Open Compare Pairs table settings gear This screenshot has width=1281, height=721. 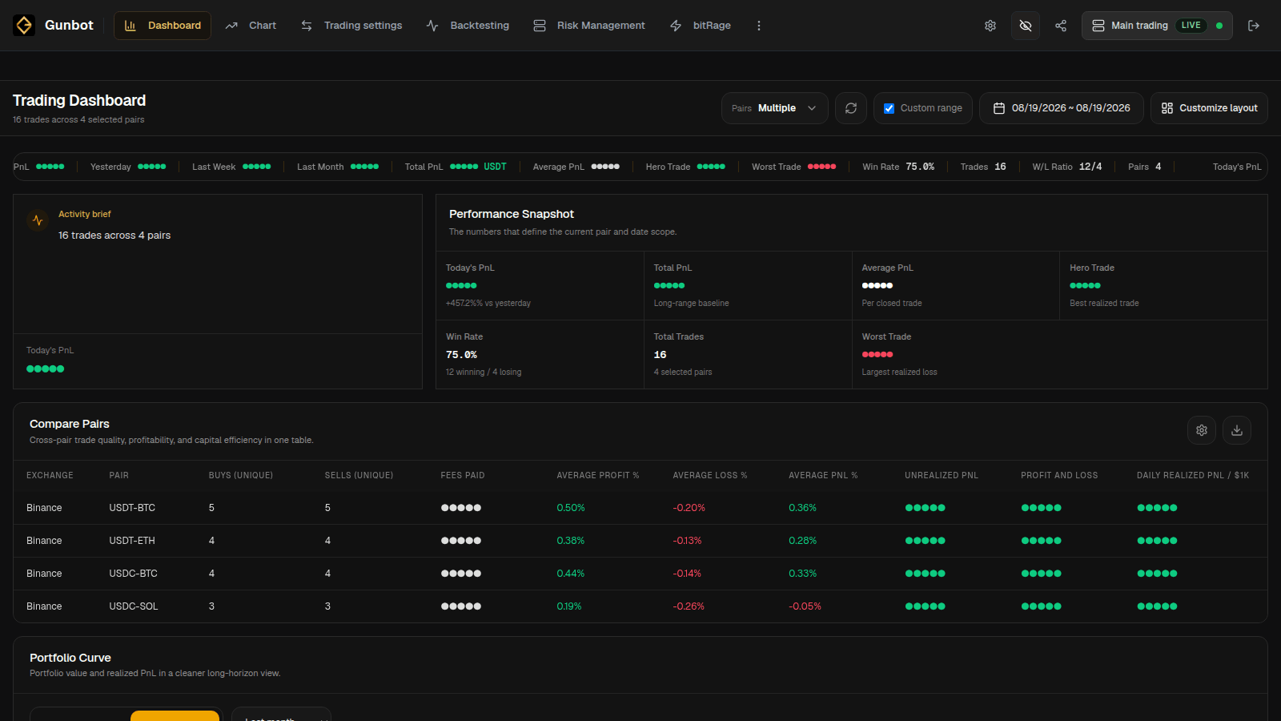[x=1202, y=430]
